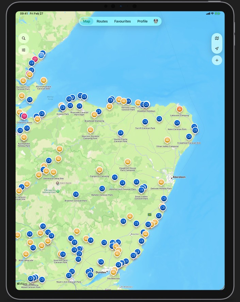This screenshot has height=302, width=240.
Task: Switch to the Routes tab
Action: (x=102, y=21)
